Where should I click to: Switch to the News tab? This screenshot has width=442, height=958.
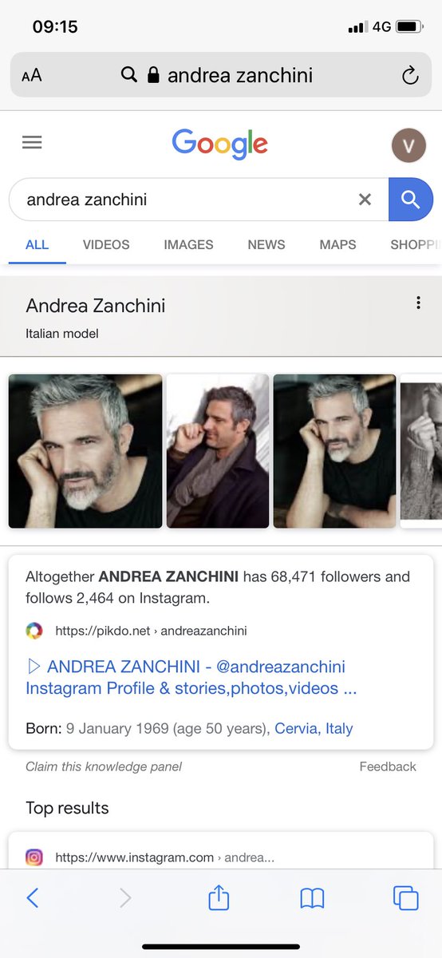click(x=266, y=245)
